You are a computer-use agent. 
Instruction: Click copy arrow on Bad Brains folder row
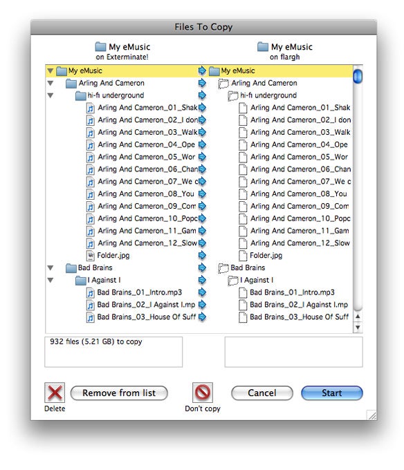tap(203, 267)
